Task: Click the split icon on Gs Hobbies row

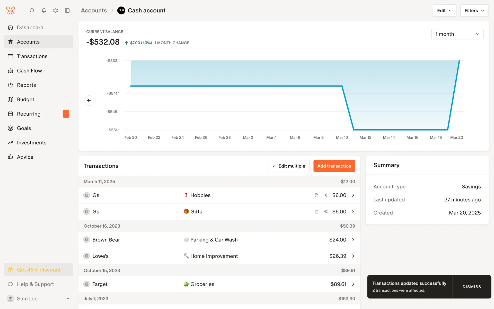Action: click(x=326, y=195)
